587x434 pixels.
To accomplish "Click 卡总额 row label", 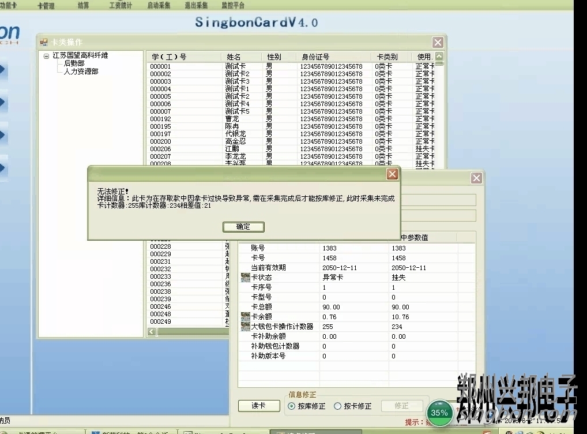I will pos(261,307).
